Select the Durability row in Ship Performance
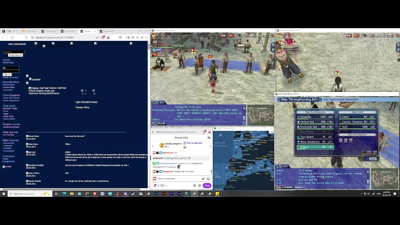 pos(315,117)
